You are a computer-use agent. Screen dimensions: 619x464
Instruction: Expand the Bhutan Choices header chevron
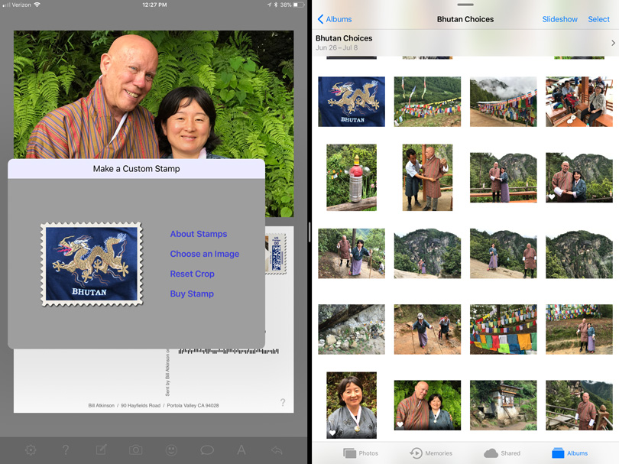[613, 43]
